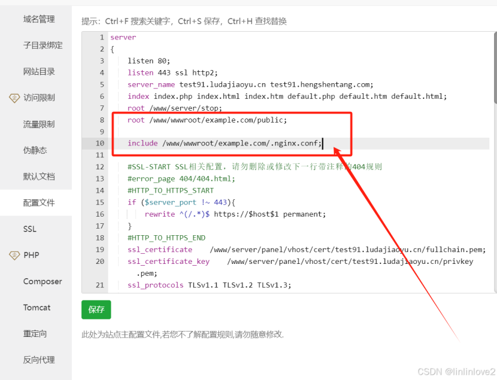Click the 'listen 443 ssl http2;' line
Image resolution: width=497 pixels, height=380 pixels.
tap(172, 73)
